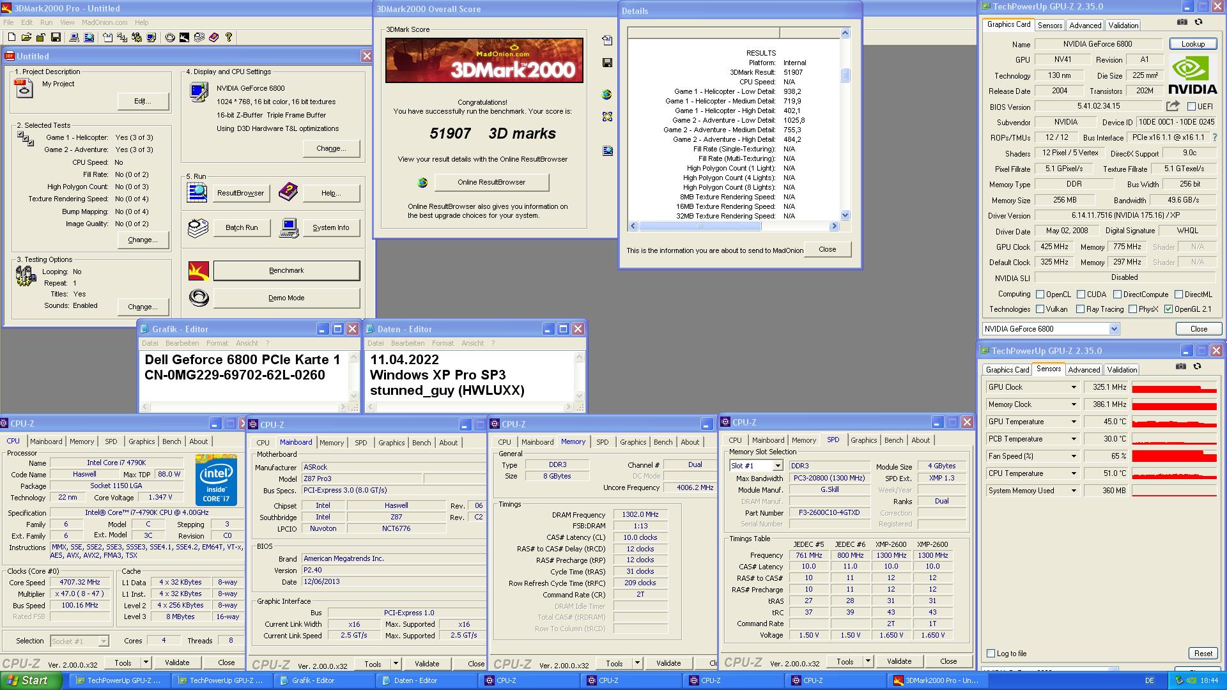
Task: Click the GPU Clock red sensor graph
Action: click(1174, 387)
